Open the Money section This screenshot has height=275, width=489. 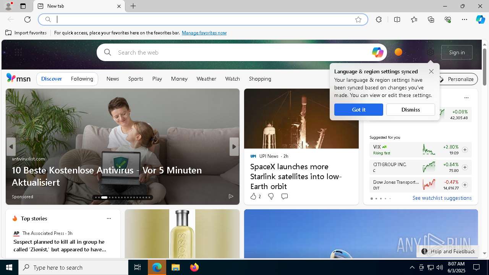point(179,79)
